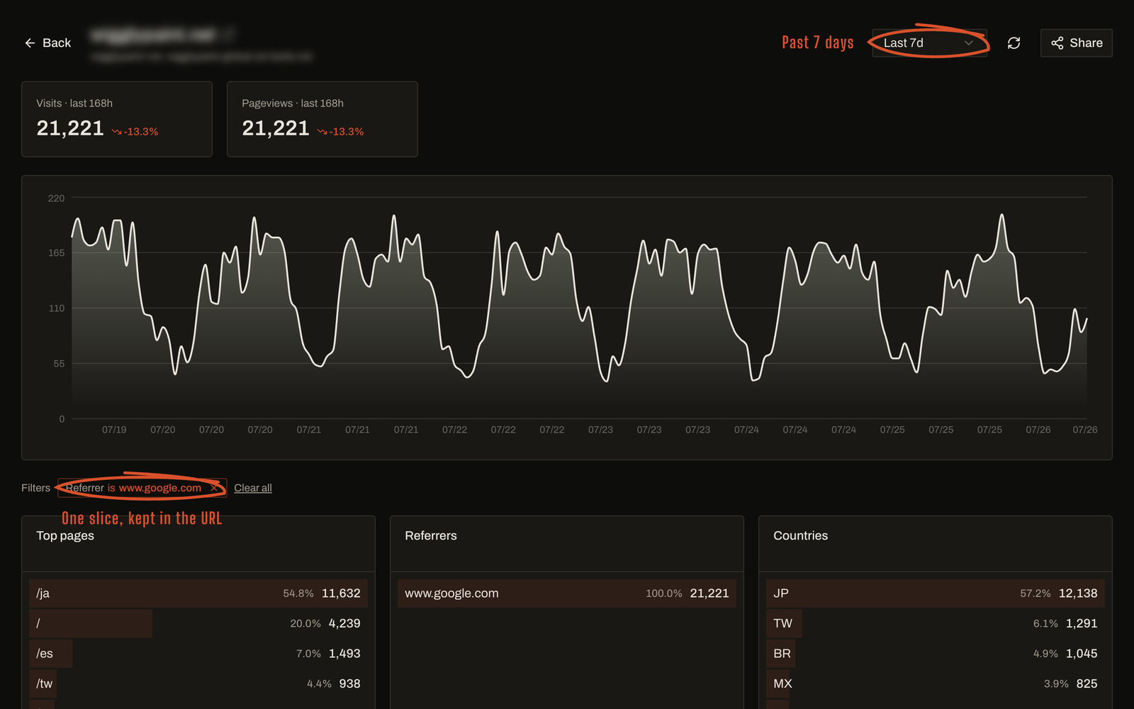Open the Pageviews last 168h card
1134x709 pixels.
(322, 119)
